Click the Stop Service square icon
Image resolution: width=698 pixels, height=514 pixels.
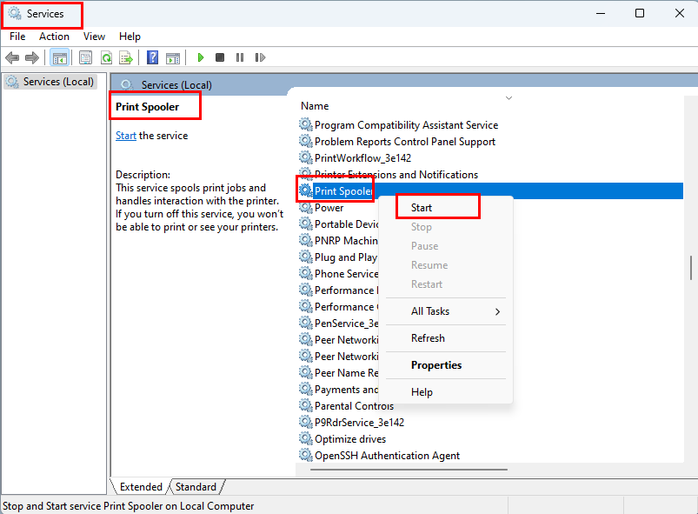[219, 57]
